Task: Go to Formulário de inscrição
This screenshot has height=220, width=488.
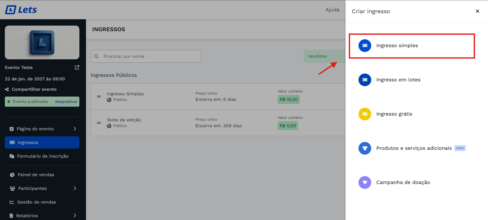Action: point(42,156)
